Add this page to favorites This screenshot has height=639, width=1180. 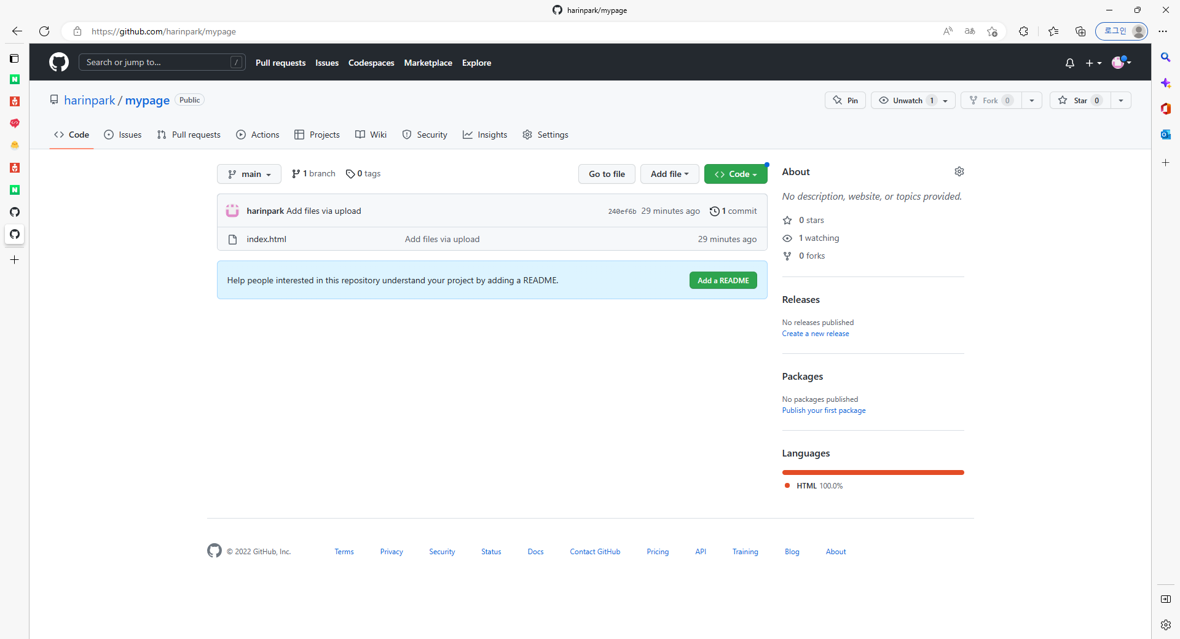992,31
